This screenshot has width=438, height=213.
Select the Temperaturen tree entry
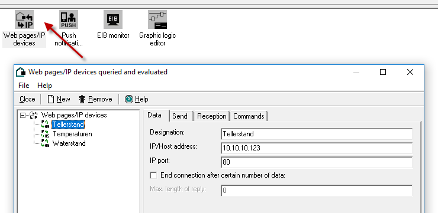coord(72,134)
